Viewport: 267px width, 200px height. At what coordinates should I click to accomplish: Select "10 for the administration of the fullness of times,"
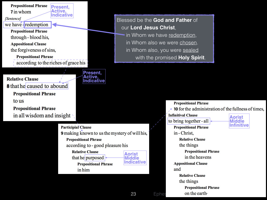(x=219, y=109)
